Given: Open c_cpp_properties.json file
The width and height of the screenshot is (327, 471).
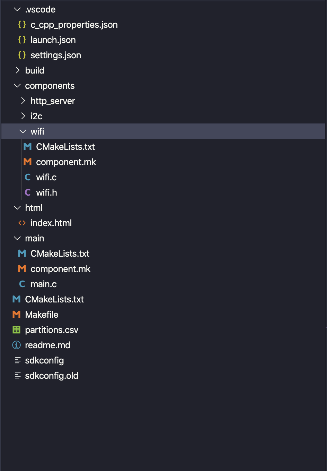Looking at the screenshot, I should coord(74,25).
